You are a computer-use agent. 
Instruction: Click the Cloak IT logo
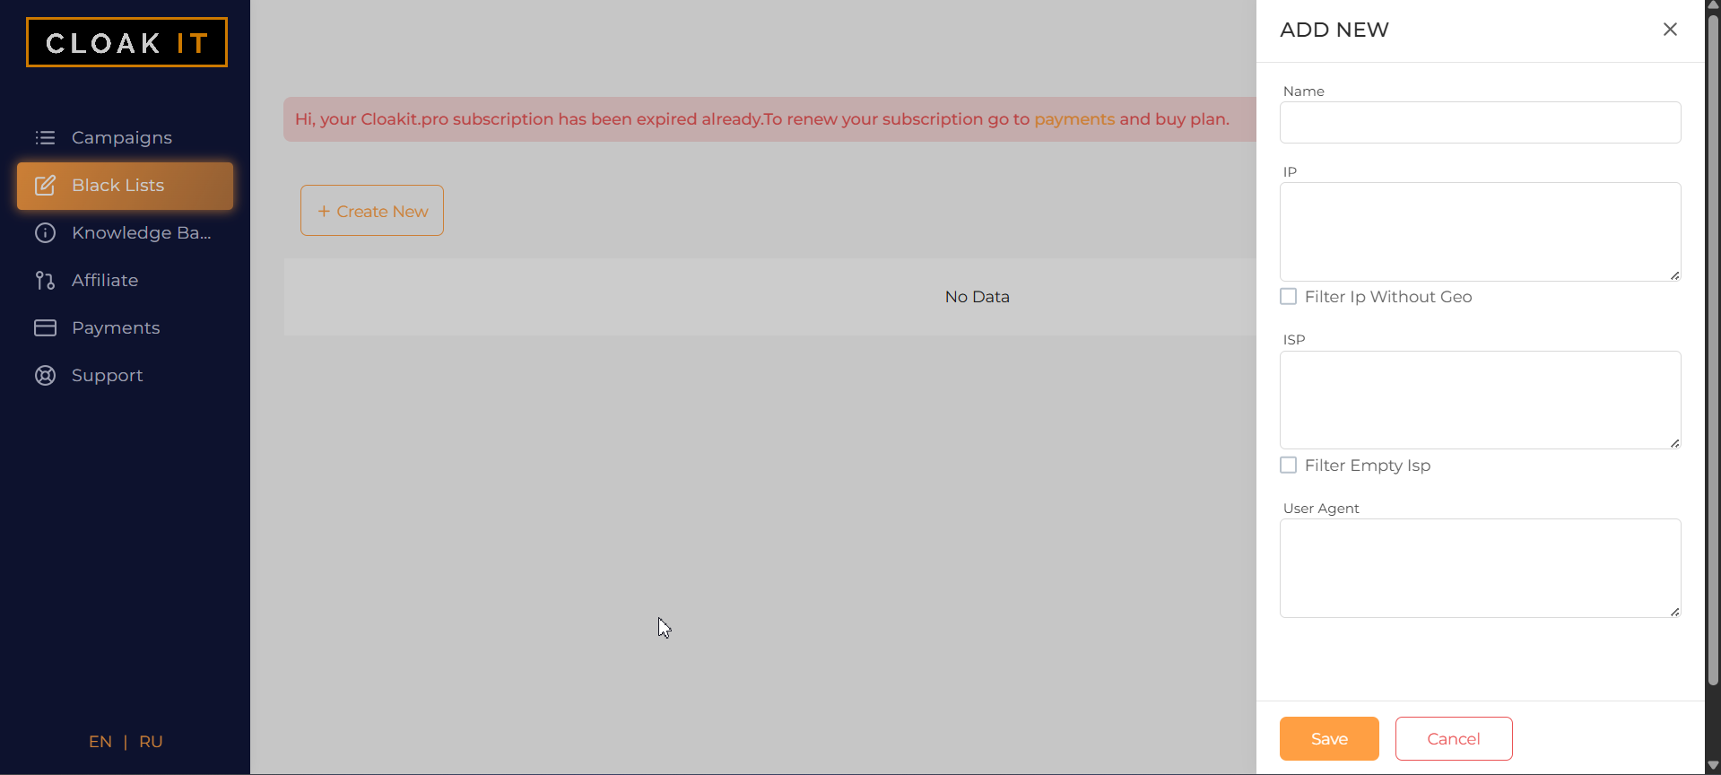pos(126,42)
